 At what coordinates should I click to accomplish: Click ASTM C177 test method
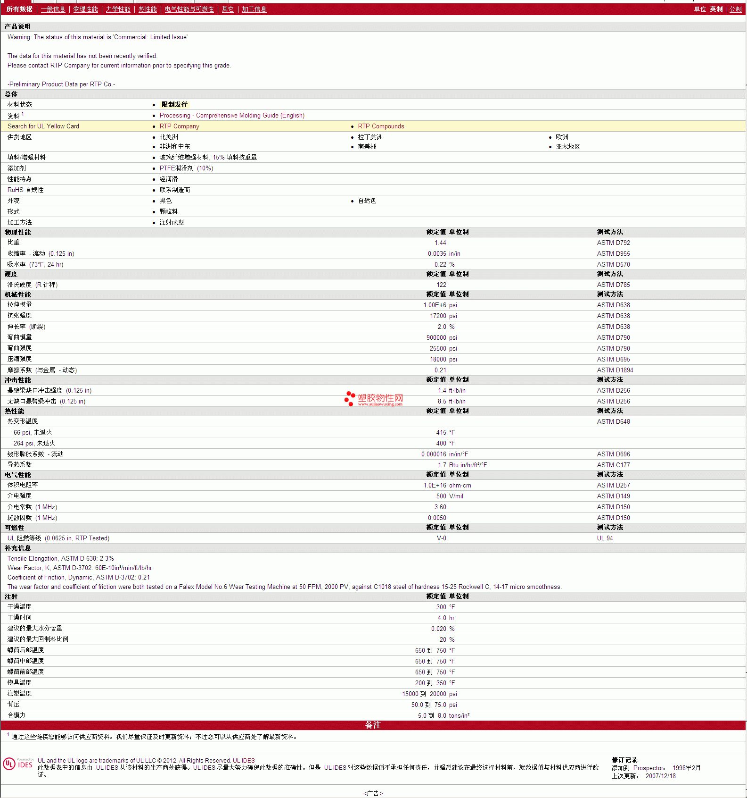[613, 465]
